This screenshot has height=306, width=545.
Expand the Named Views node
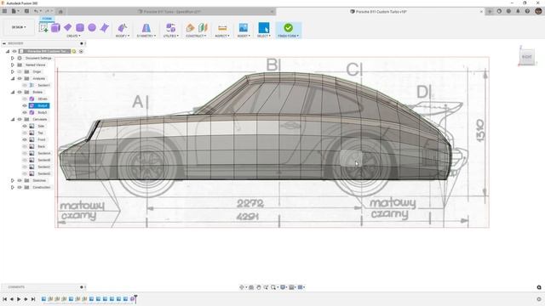13,65
